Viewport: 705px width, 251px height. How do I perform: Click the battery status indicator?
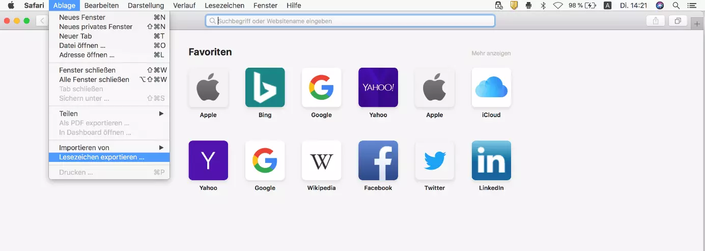582,6
